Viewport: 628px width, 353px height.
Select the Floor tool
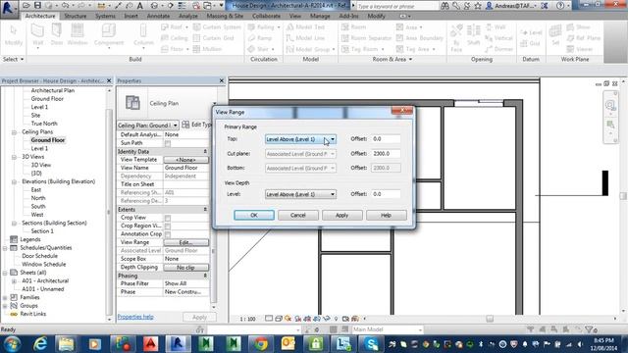tap(175, 49)
